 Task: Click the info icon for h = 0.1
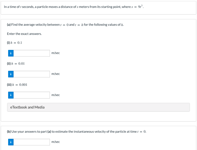(11, 53)
